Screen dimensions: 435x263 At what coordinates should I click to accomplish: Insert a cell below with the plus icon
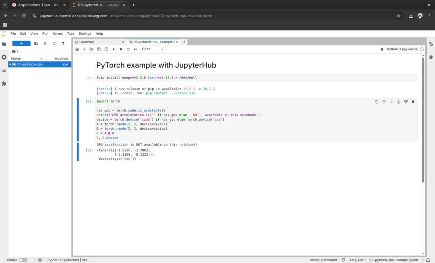coord(84,49)
